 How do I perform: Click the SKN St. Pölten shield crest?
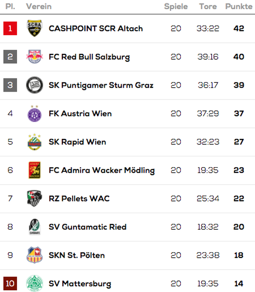point(35,255)
